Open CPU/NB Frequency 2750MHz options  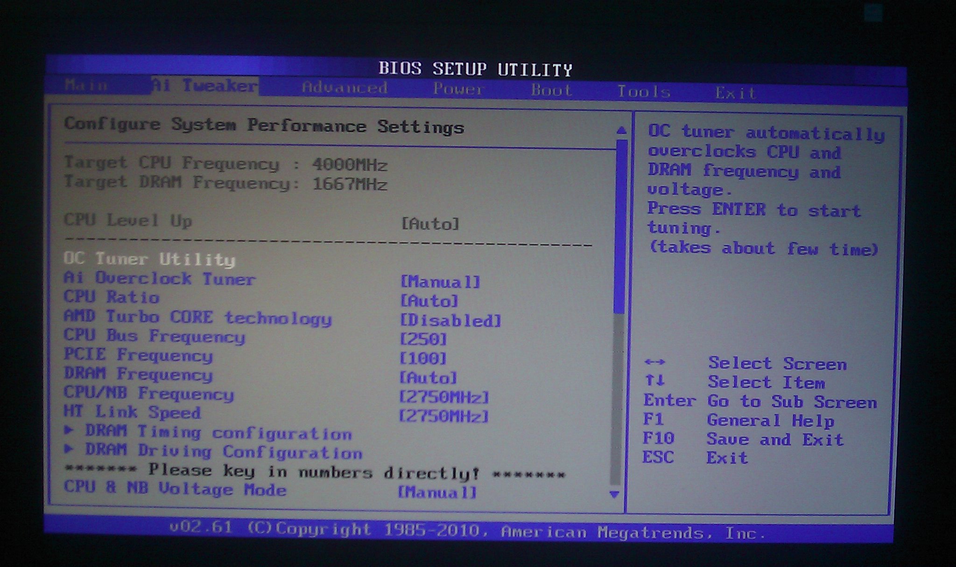coord(443,397)
